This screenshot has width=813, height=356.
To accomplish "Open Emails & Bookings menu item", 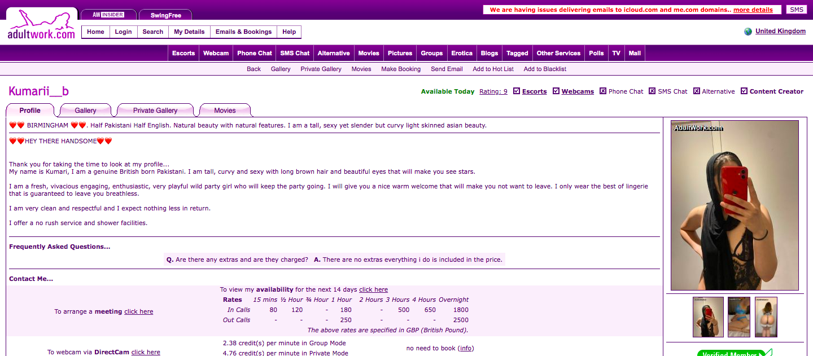I will coord(243,32).
